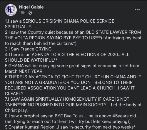Open the Nigel Gaisie profile name link
The image size is (147, 130).
click(31, 7)
